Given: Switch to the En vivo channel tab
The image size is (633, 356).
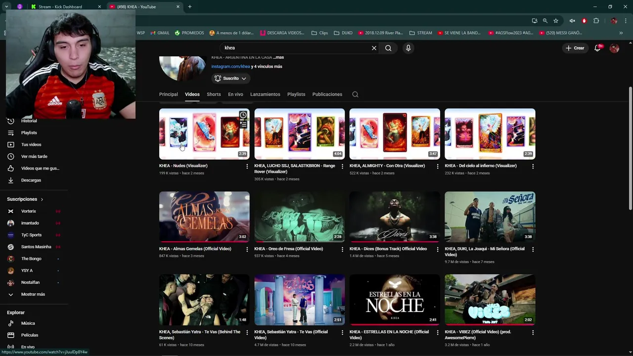Looking at the screenshot, I should pyautogui.click(x=235, y=94).
